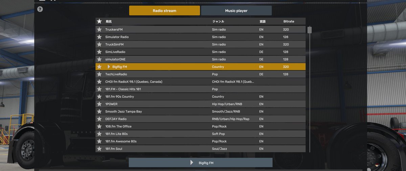Favorite TruckersFM with its star

[x=99, y=29]
